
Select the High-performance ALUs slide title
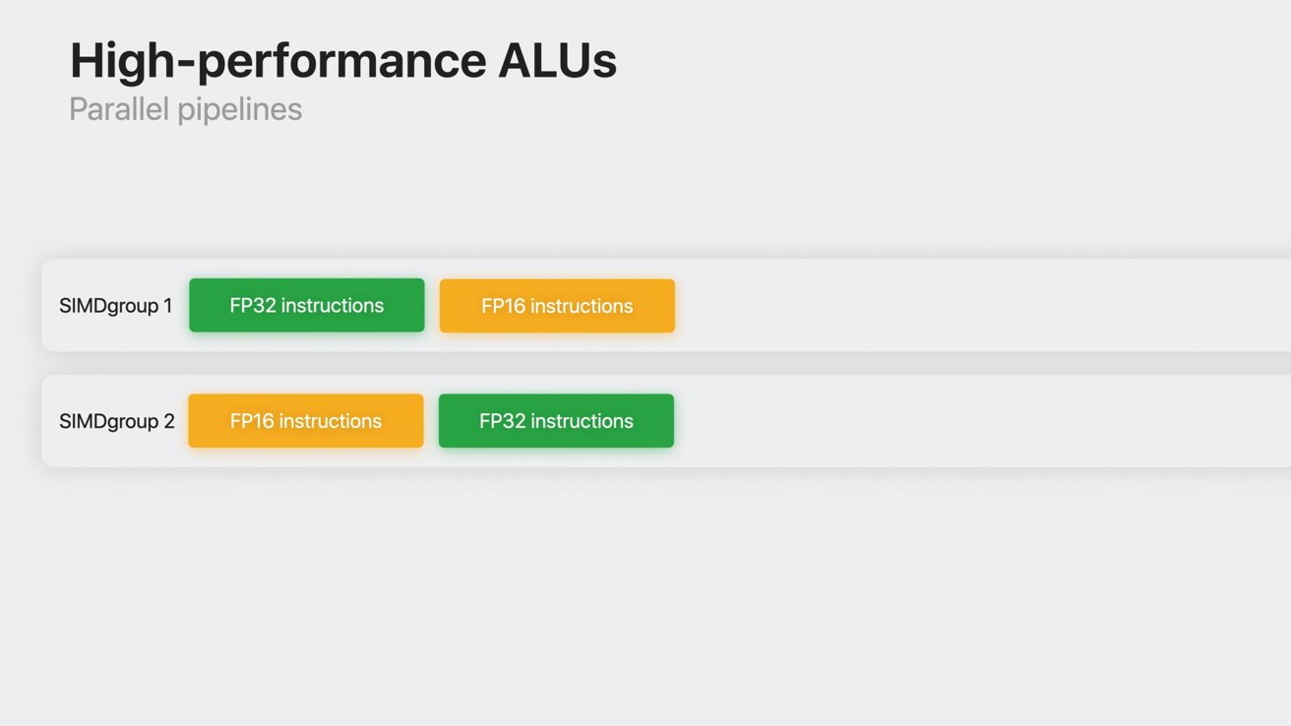[343, 61]
